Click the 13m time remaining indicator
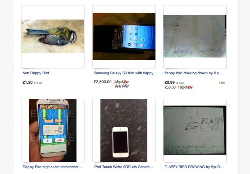250x174 pixels. point(221,83)
